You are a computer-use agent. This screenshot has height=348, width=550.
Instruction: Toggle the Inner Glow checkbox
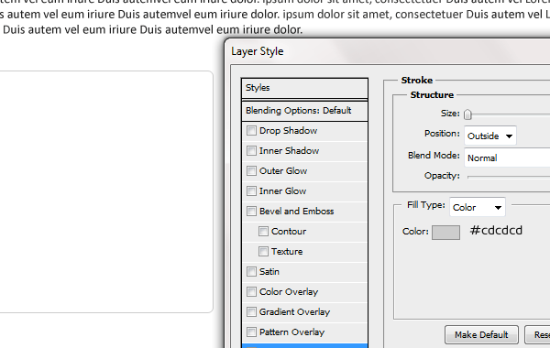[251, 191]
